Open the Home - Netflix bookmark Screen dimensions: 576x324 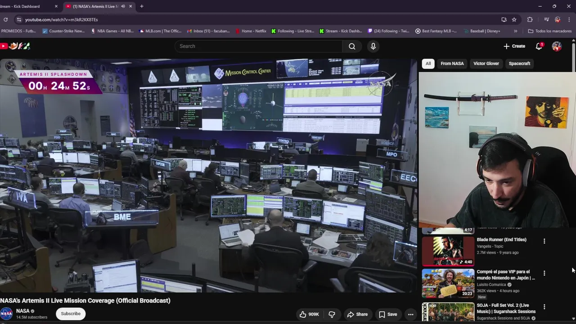(x=251, y=31)
